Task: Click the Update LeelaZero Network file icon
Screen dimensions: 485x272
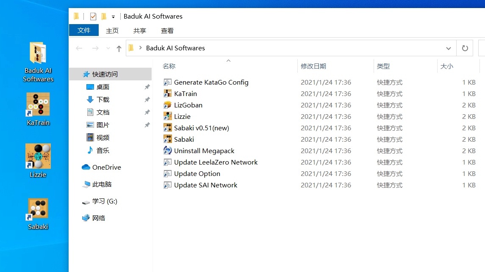Action: click(167, 162)
